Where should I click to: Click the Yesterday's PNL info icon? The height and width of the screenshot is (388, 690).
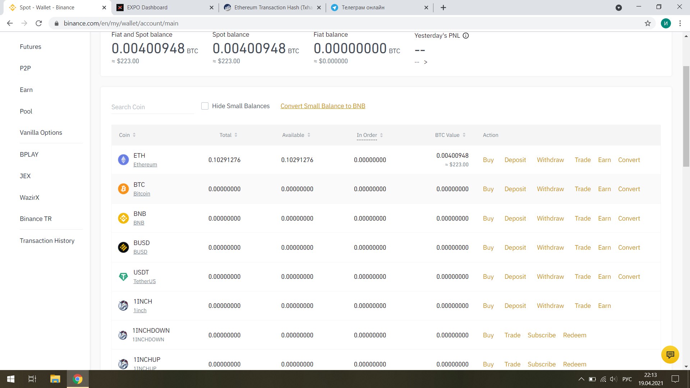point(466,36)
